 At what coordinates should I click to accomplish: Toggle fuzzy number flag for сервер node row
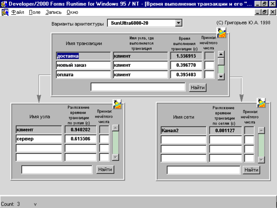click(104, 139)
